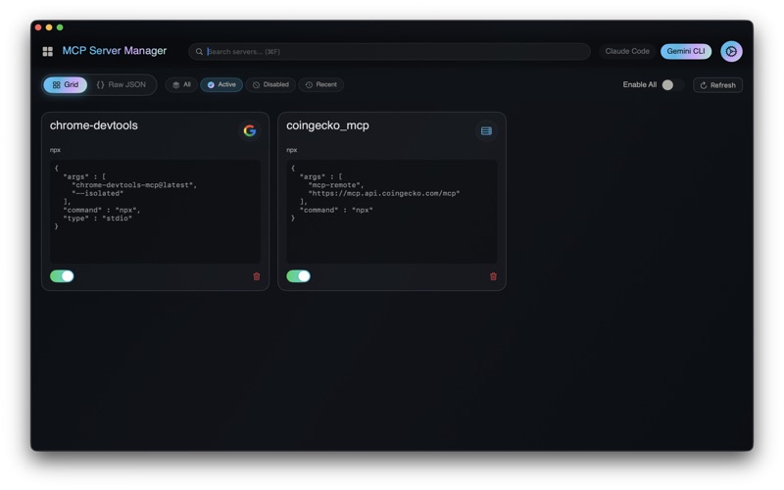Show All servers filter
This screenshot has height=490, width=784.
tap(181, 85)
